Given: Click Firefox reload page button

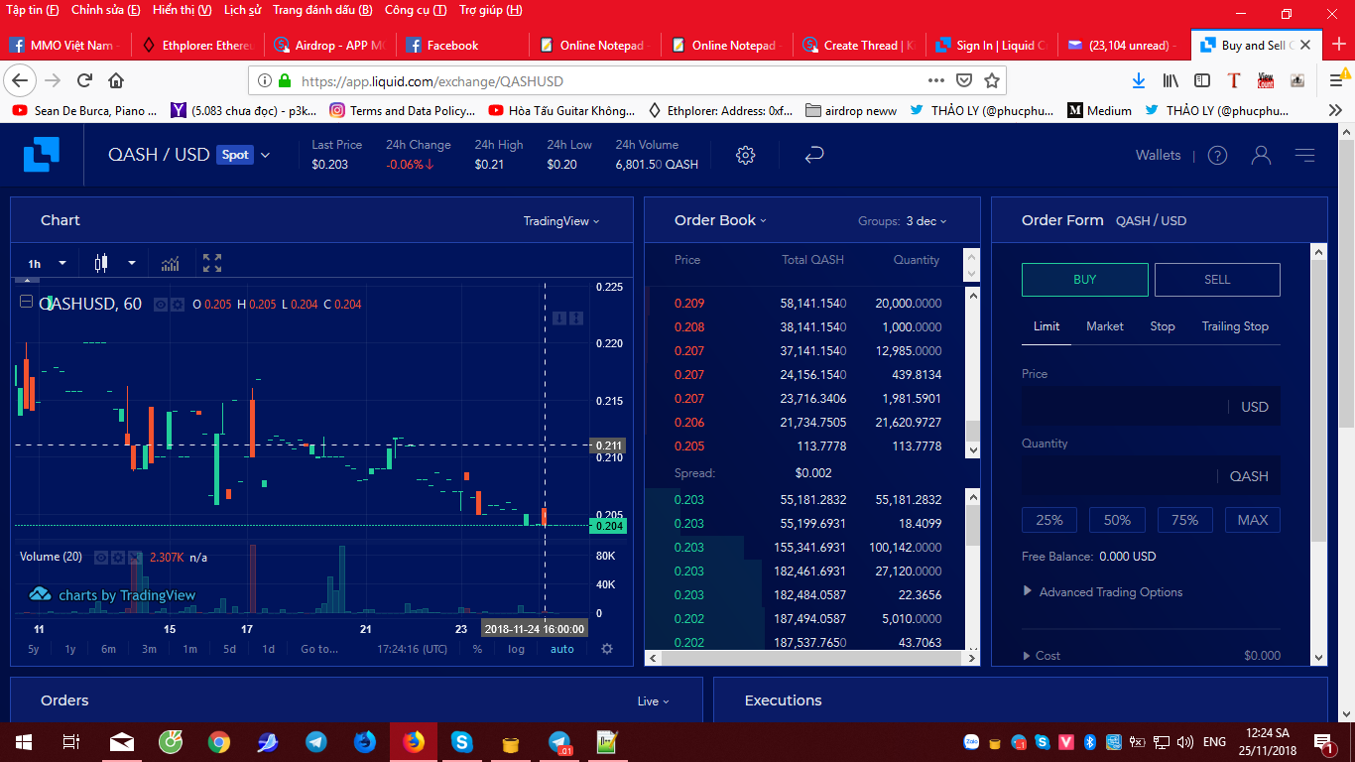Looking at the screenshot, I should point(85,80).
